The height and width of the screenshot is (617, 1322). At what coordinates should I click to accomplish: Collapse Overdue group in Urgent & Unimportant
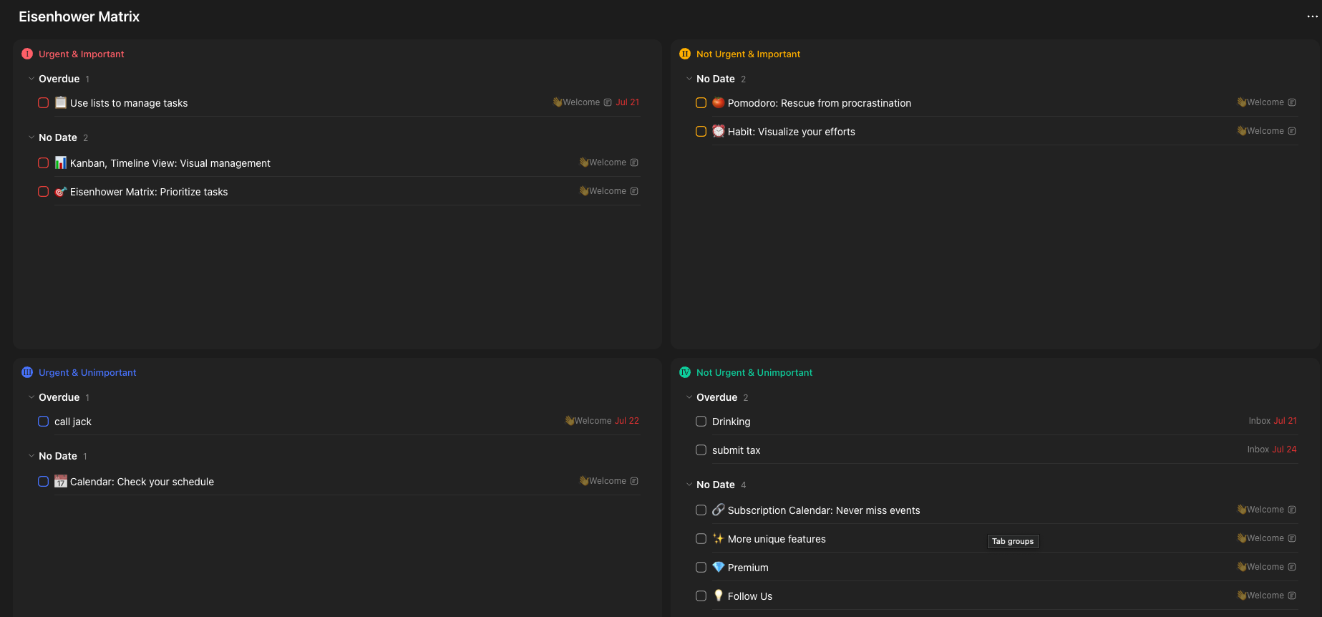point(31,397)
